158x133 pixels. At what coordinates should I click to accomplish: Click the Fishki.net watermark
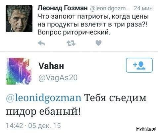pos(146,129)
